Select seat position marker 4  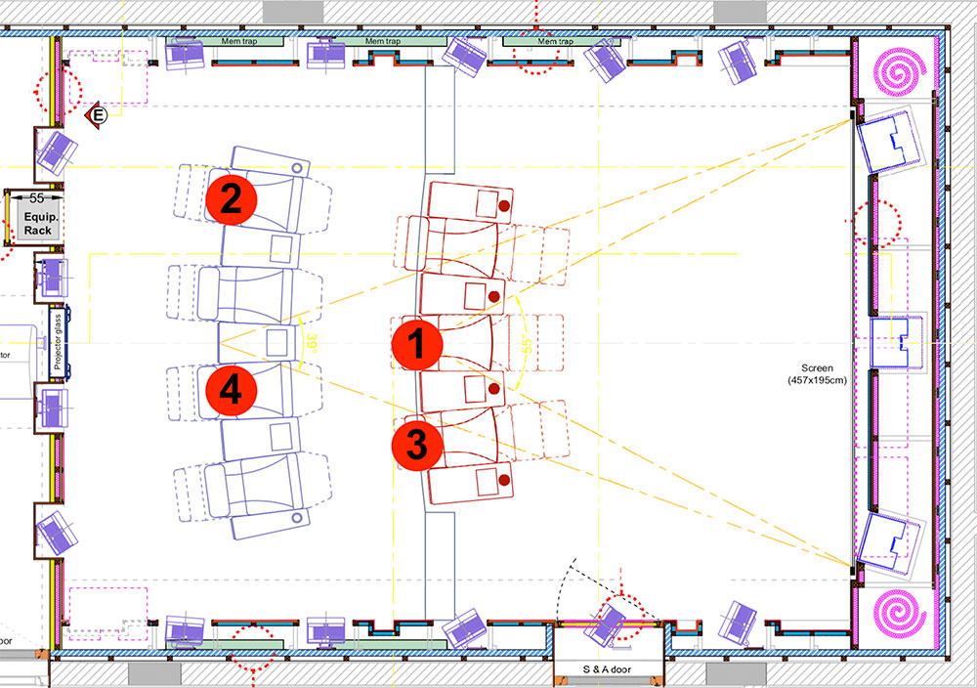tap(232, 391)
